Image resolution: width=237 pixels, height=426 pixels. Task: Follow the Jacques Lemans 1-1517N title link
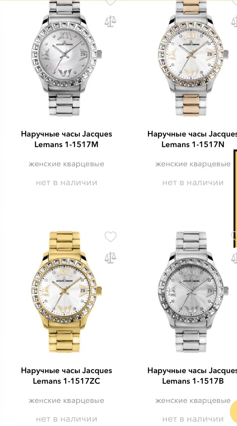tap(192, 139)
